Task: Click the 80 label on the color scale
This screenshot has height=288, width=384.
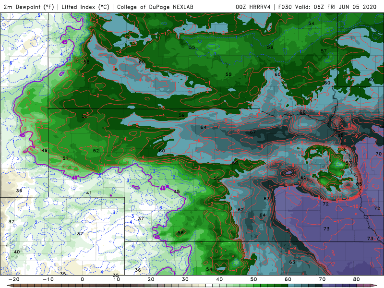Action: [357, 279]
